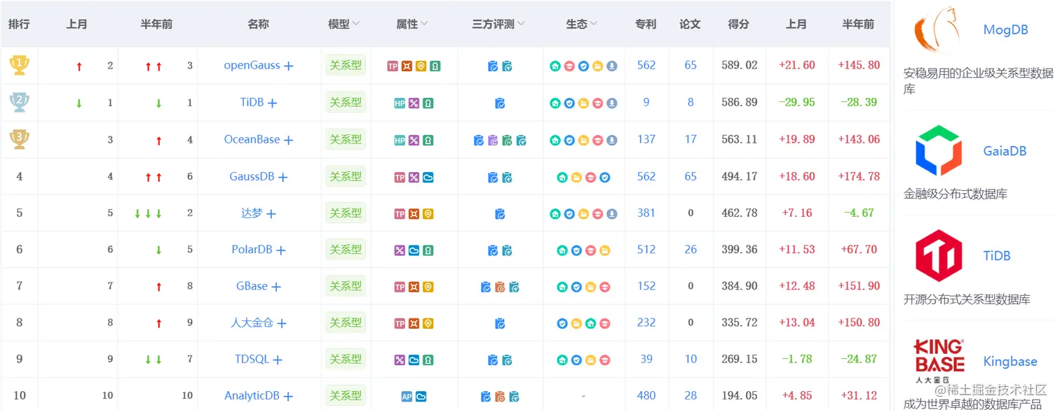Expand the plus sign next to TiDB in table
Viewport: 1060px width, 410px height.
(272, 103)
